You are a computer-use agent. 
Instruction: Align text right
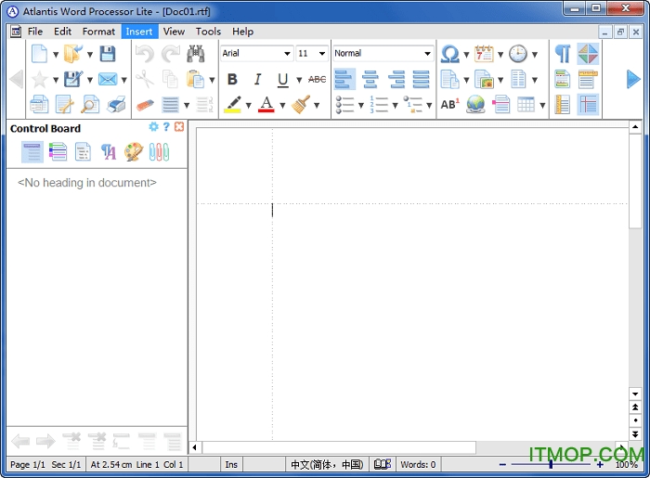pyautogui.click(x=396, y=79)
